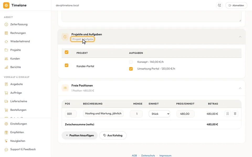The height and width of the screenshot is (157, 252).
Task: Click the Freie Positionen list icon
Action: 65,88
